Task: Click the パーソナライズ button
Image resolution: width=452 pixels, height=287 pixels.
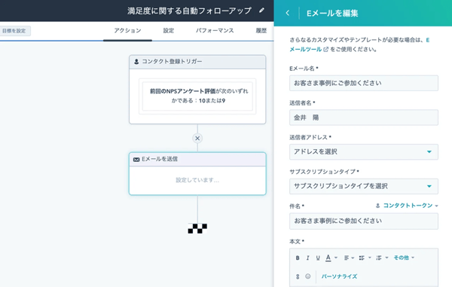Action: 339,276
